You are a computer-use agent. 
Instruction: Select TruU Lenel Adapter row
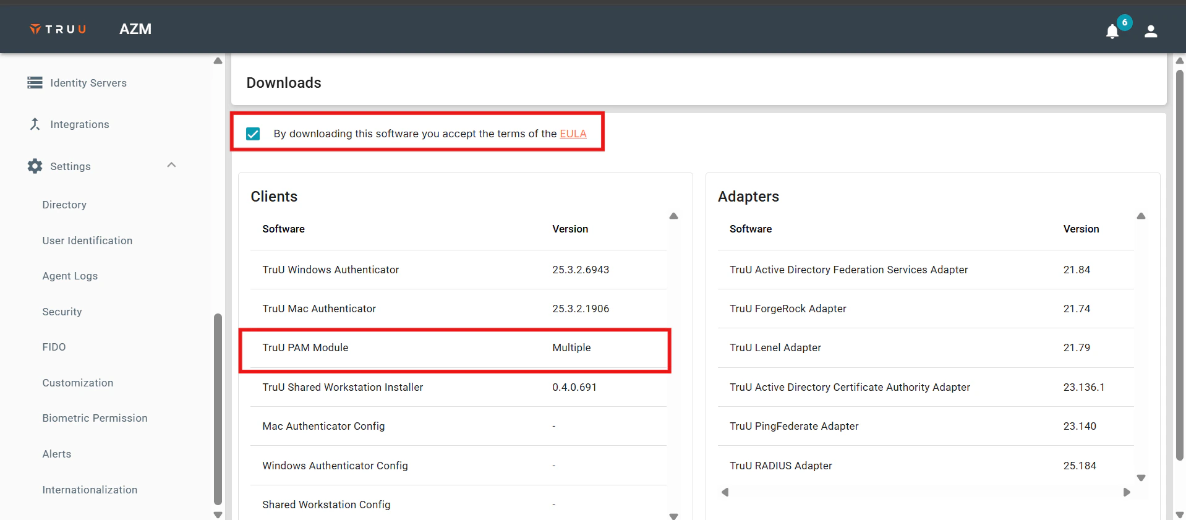tap(926, 347)
